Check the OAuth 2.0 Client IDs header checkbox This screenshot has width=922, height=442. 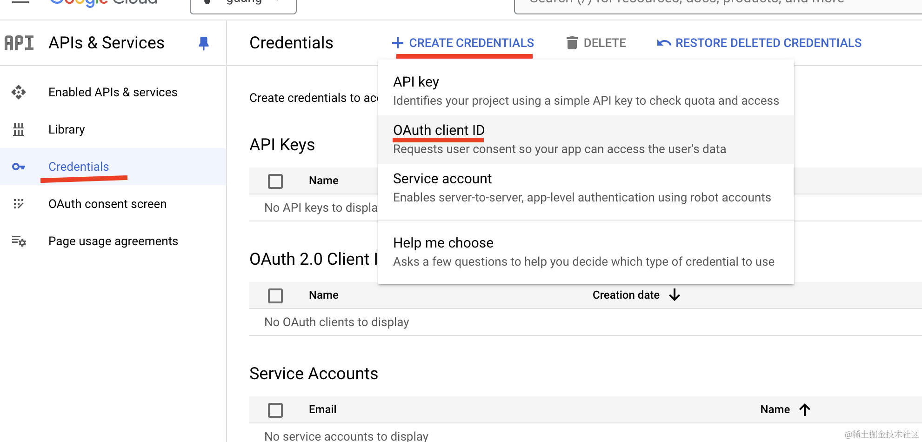(x=275, y=295)
